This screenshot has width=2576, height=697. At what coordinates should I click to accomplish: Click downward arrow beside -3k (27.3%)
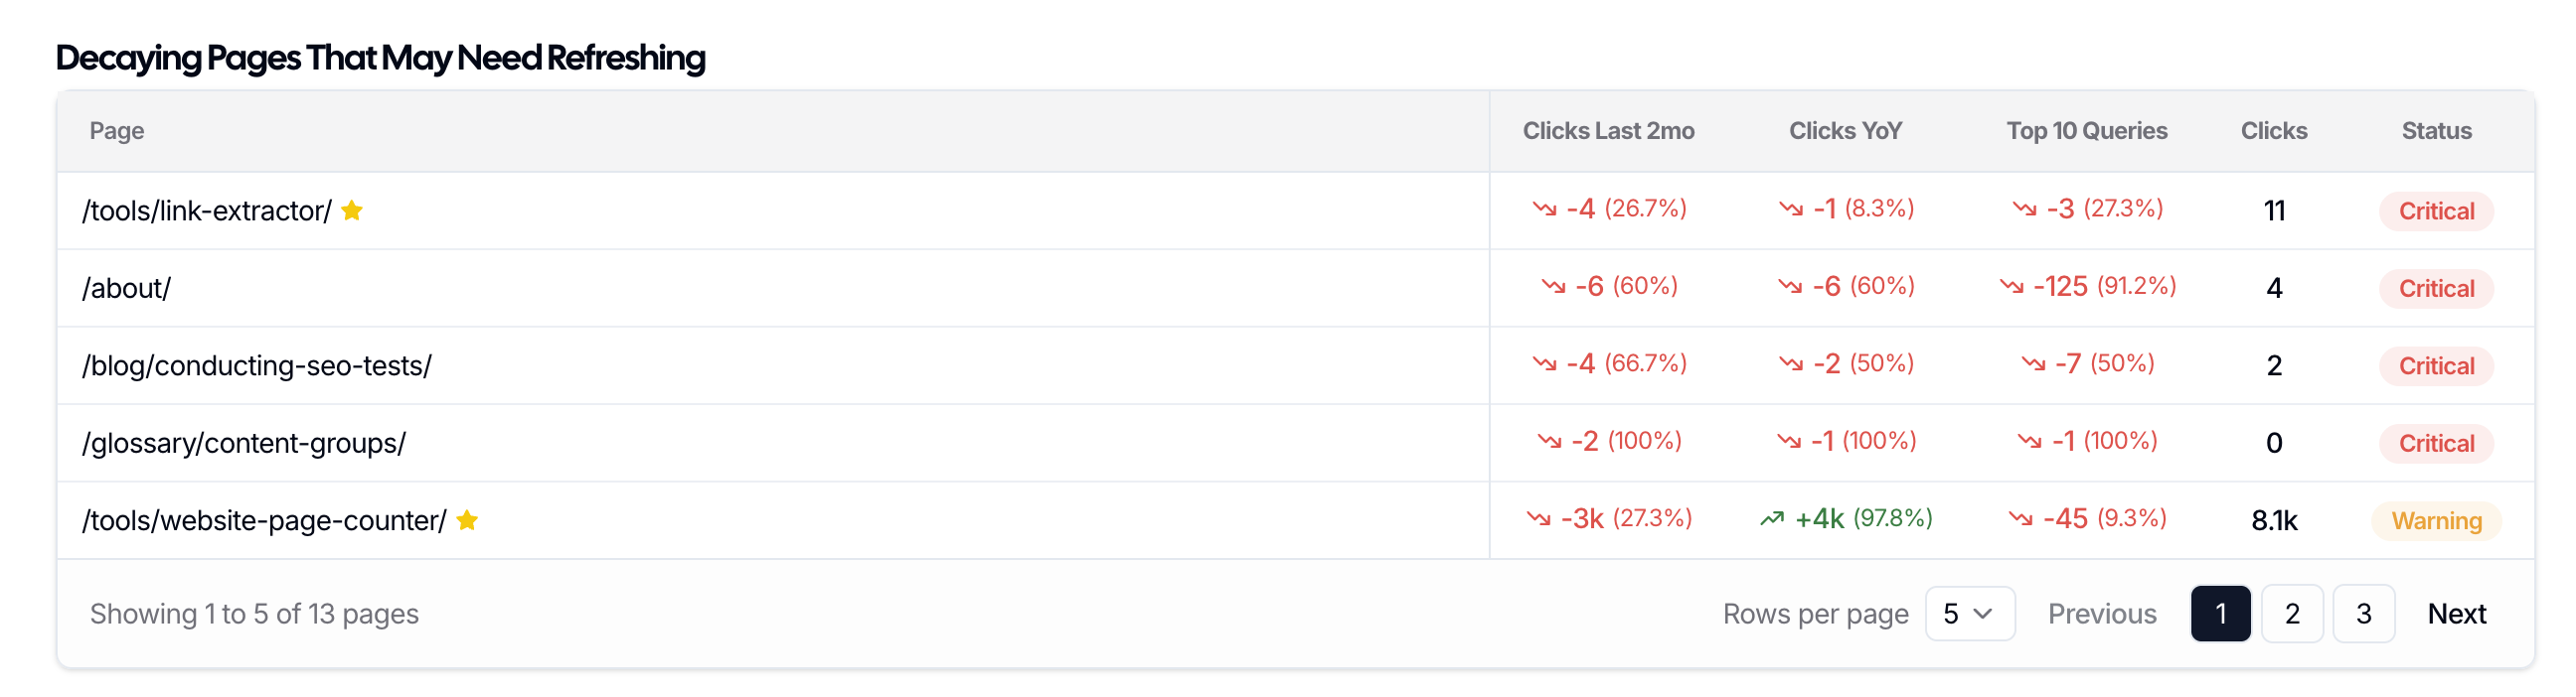(1538, 519)
